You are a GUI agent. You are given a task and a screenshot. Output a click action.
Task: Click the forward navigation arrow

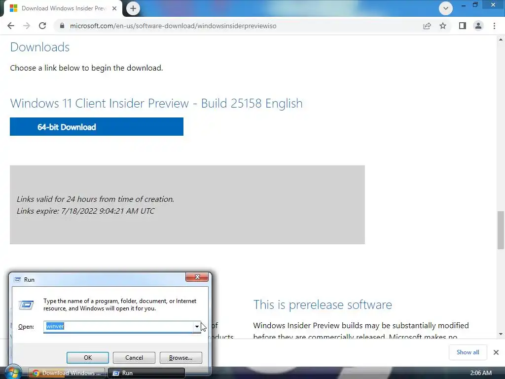[x=27, y=26]
